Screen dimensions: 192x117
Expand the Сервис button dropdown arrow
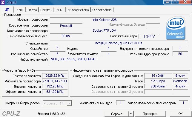[131, 113]
